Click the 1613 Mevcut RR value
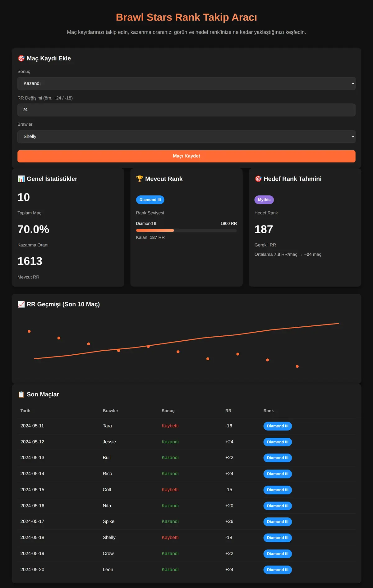 coord(30,261)
